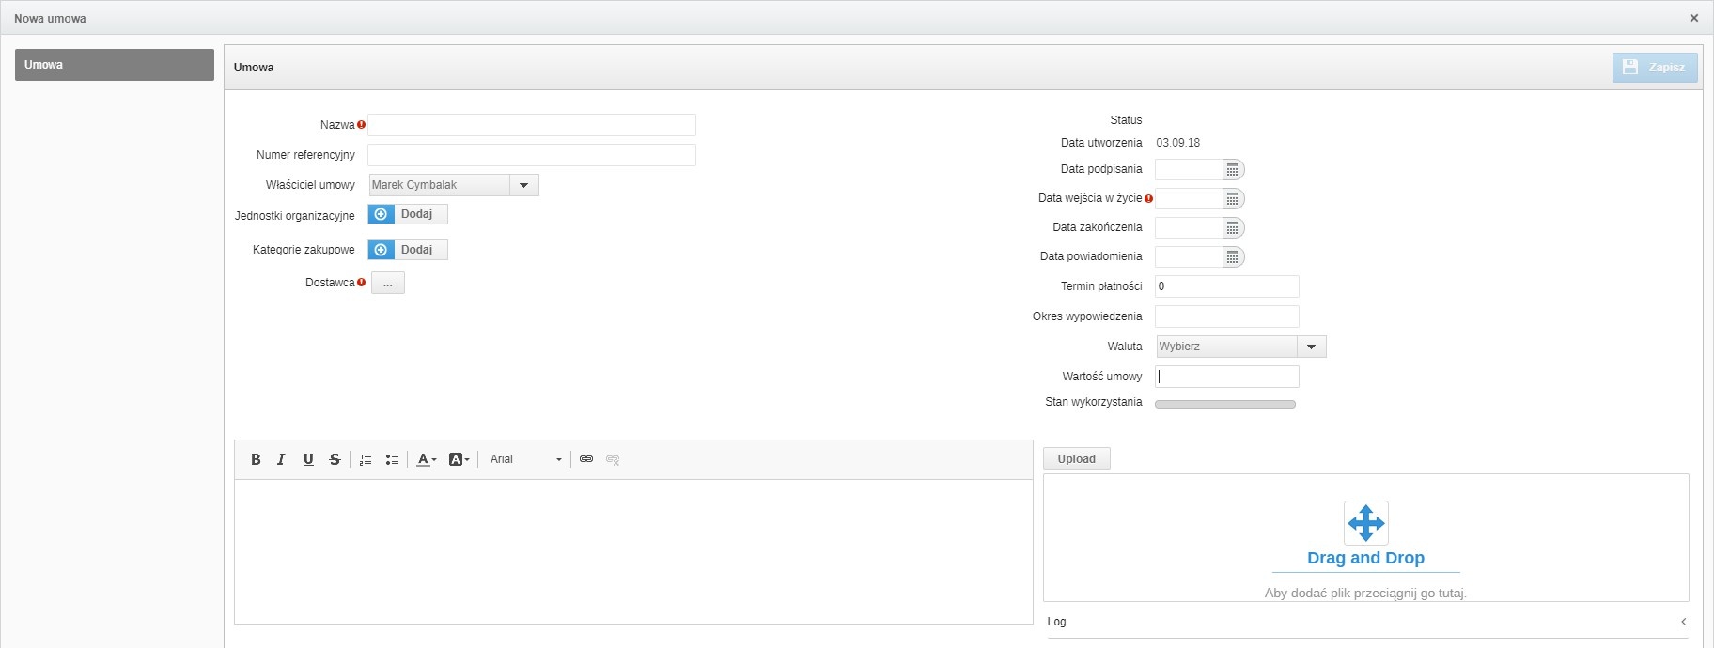Click the insert link icon
The height and width of the screenshot is (648, 1714).
point(586,459)
